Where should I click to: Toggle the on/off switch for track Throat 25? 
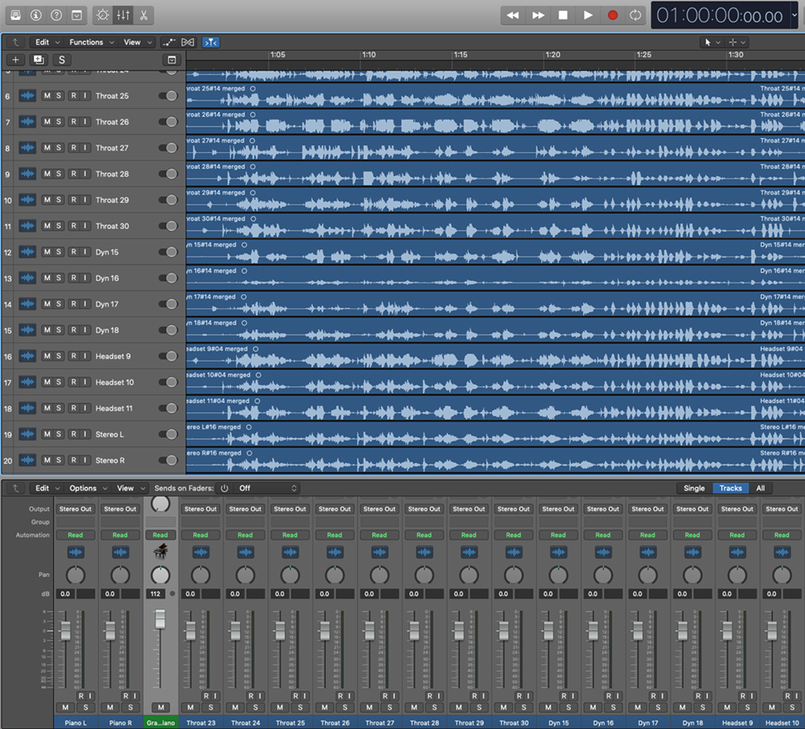[168, 96]
